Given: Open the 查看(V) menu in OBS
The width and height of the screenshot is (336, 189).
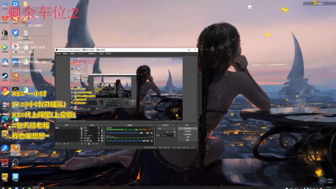Looking at the screenshot, I should (x=73, y=54).
